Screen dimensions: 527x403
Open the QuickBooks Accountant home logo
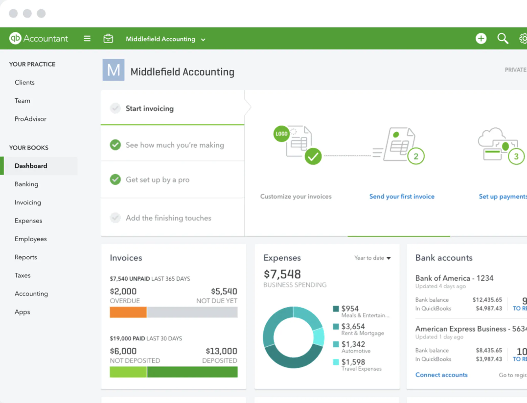(38, 38)
